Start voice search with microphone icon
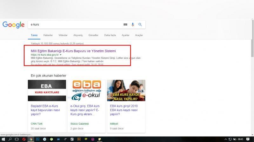254x142 pixels. (x=133, y=25)
